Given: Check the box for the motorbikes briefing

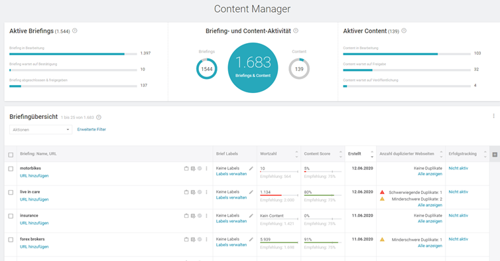Looking at the screenshot, I should click(11, 169).
